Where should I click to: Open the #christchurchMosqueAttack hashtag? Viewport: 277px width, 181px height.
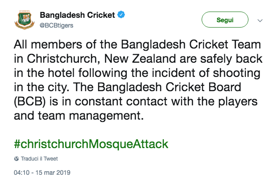pyautogui.click(x=91, y=144)
